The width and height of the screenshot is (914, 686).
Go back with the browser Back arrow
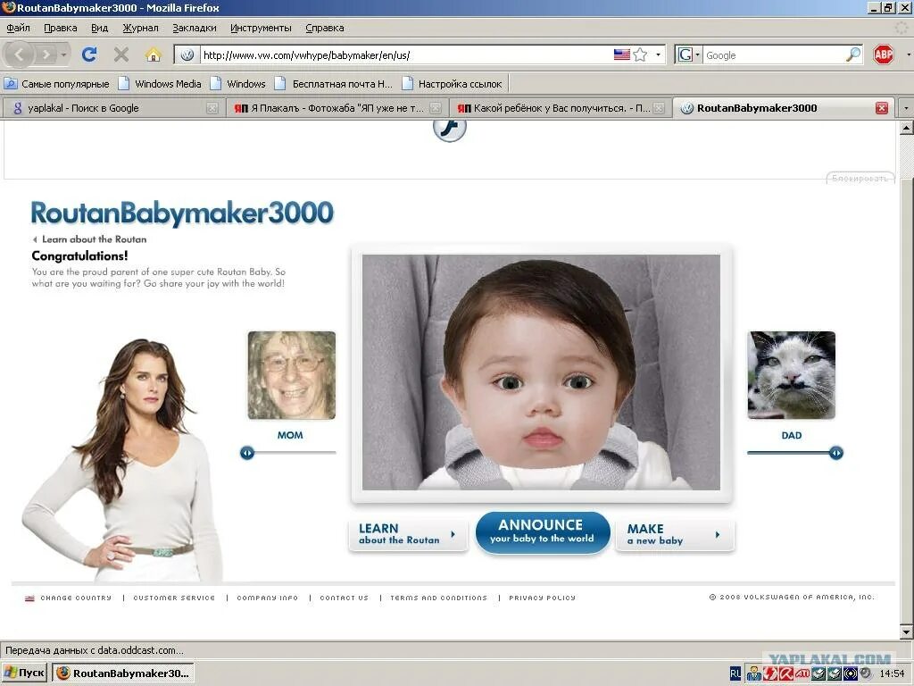click(x=19, y=54)
